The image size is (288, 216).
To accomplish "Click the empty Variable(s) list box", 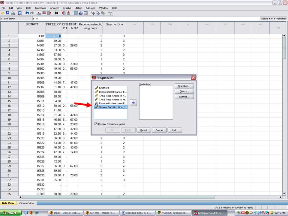I will coord(156,103).
